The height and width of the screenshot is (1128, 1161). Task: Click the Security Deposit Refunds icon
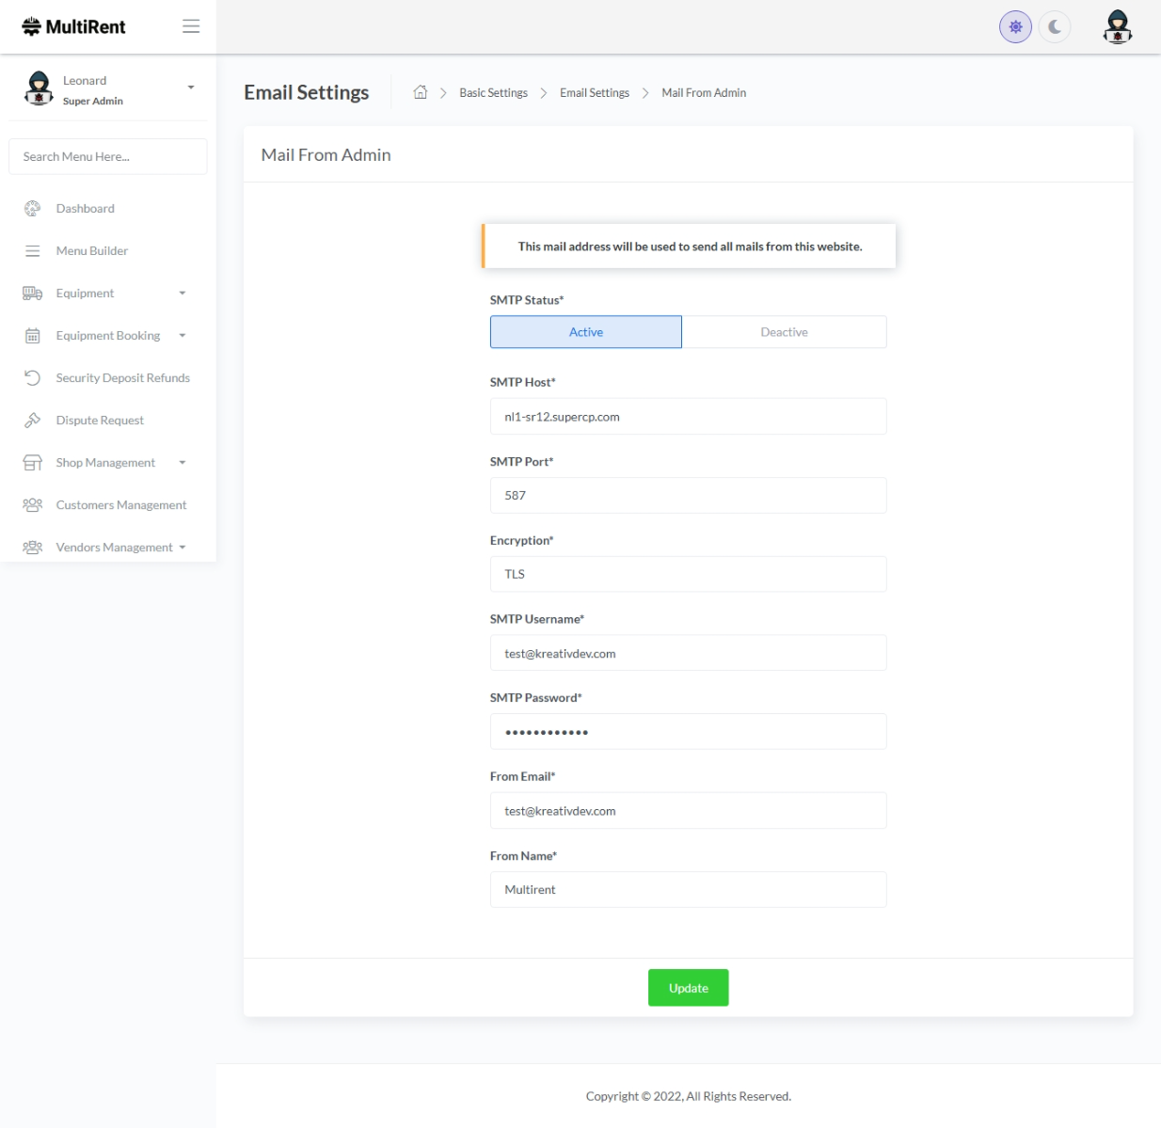click(x=33, y=378)
